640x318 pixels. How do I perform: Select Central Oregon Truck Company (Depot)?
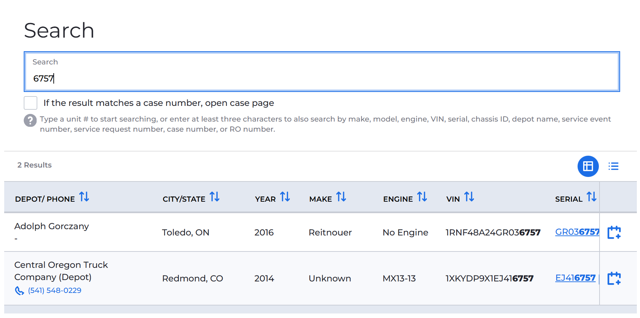tap(61, 271)
